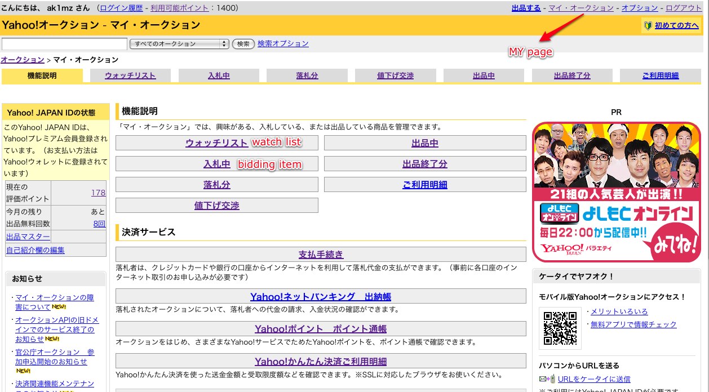
Task: Click the 検索 search button
Action: [x=243, y=44]
